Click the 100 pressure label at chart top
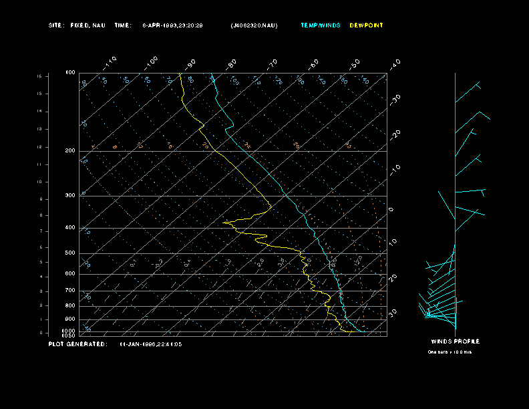 coord(70,72)
